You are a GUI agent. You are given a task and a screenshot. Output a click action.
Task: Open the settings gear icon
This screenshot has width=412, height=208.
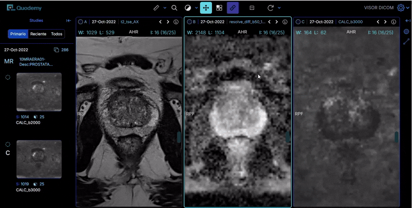[x=400, y=8]
